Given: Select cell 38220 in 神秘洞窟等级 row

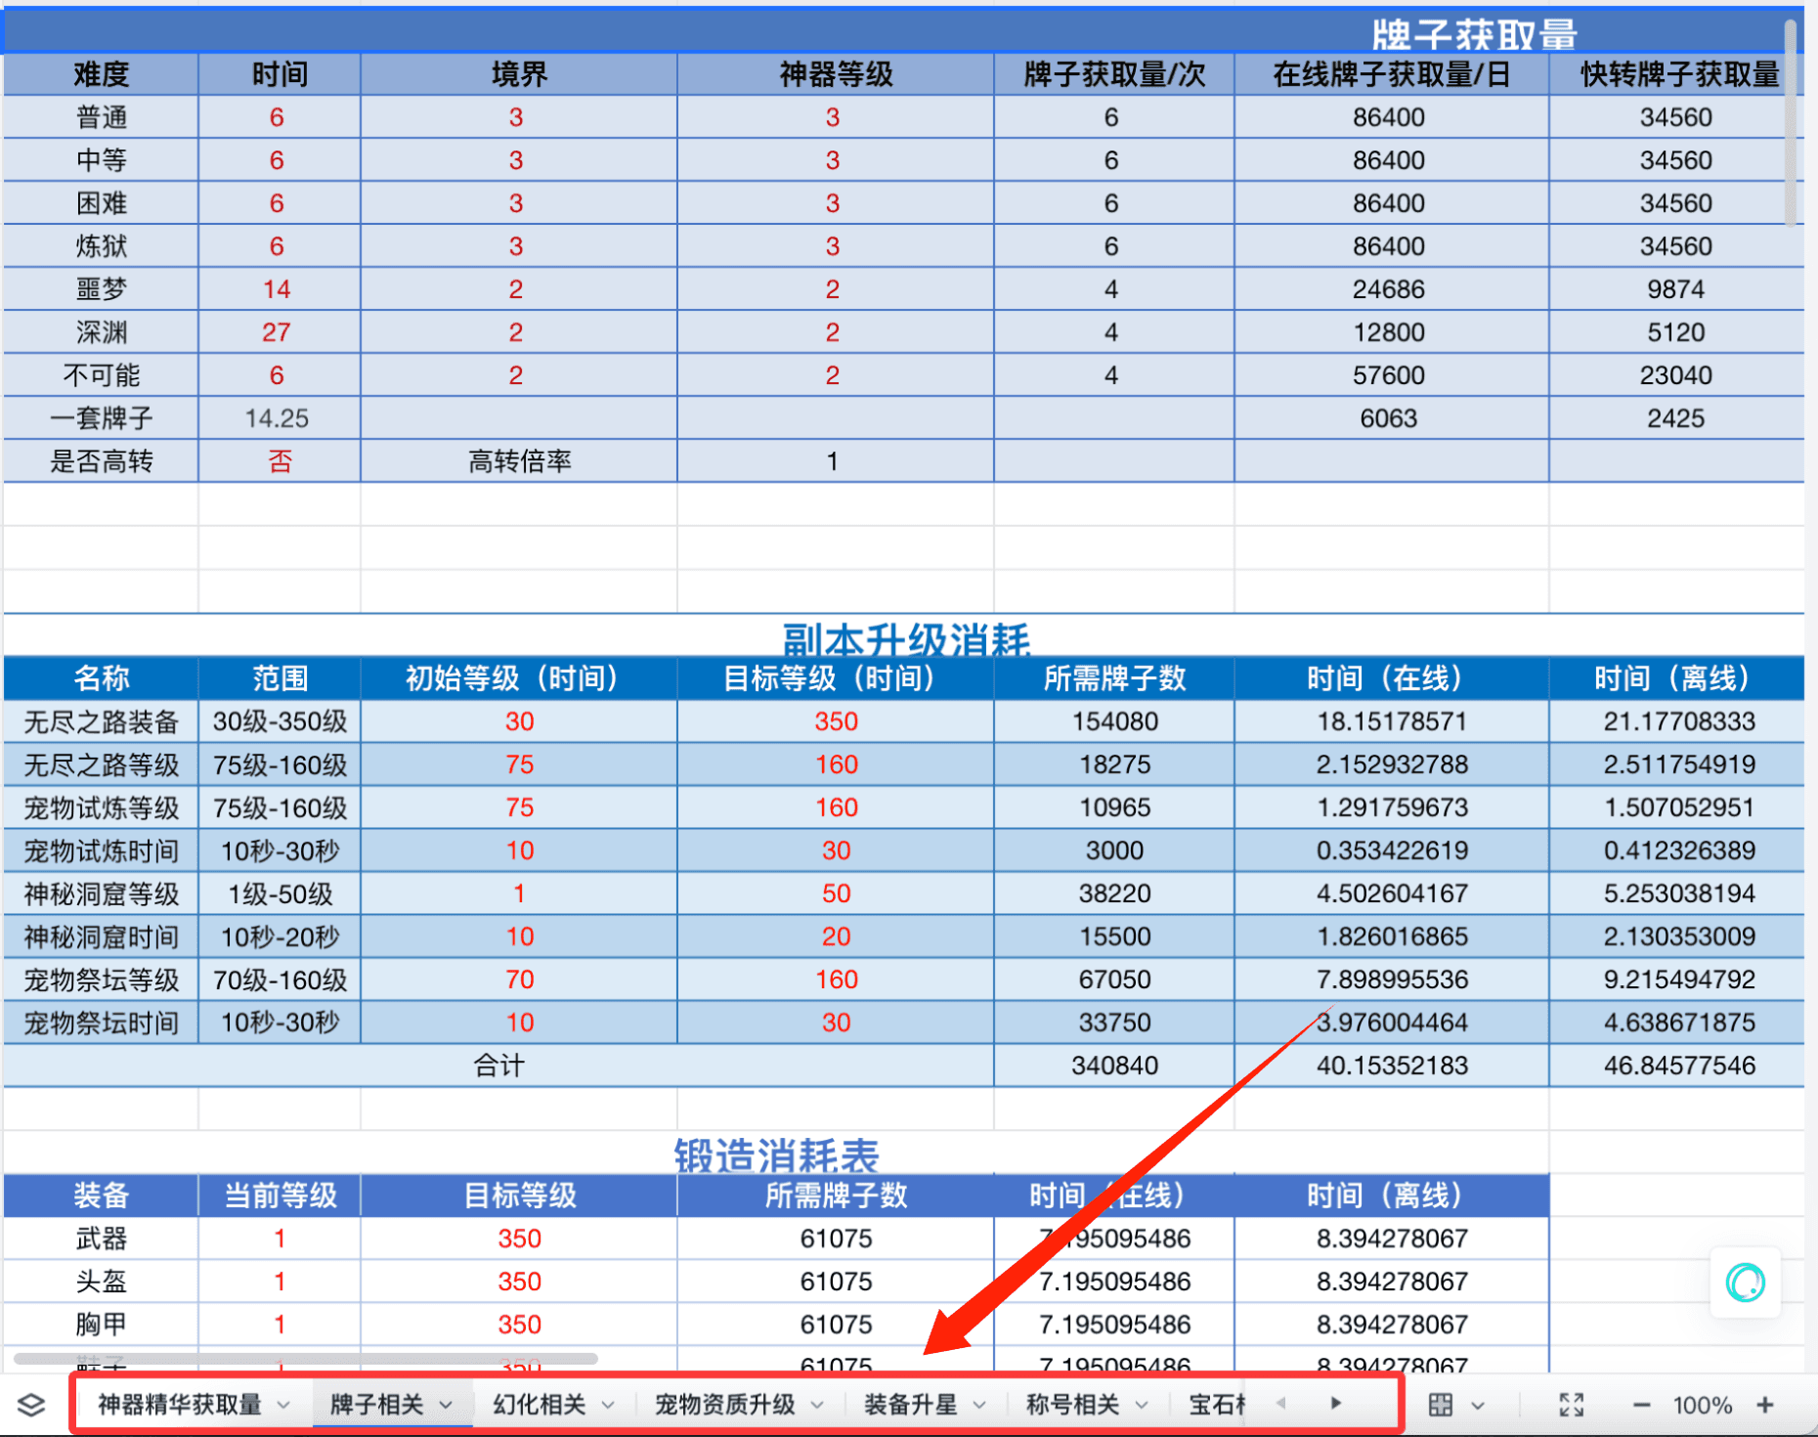Looking at the screenshot, I should point(1114,893).
